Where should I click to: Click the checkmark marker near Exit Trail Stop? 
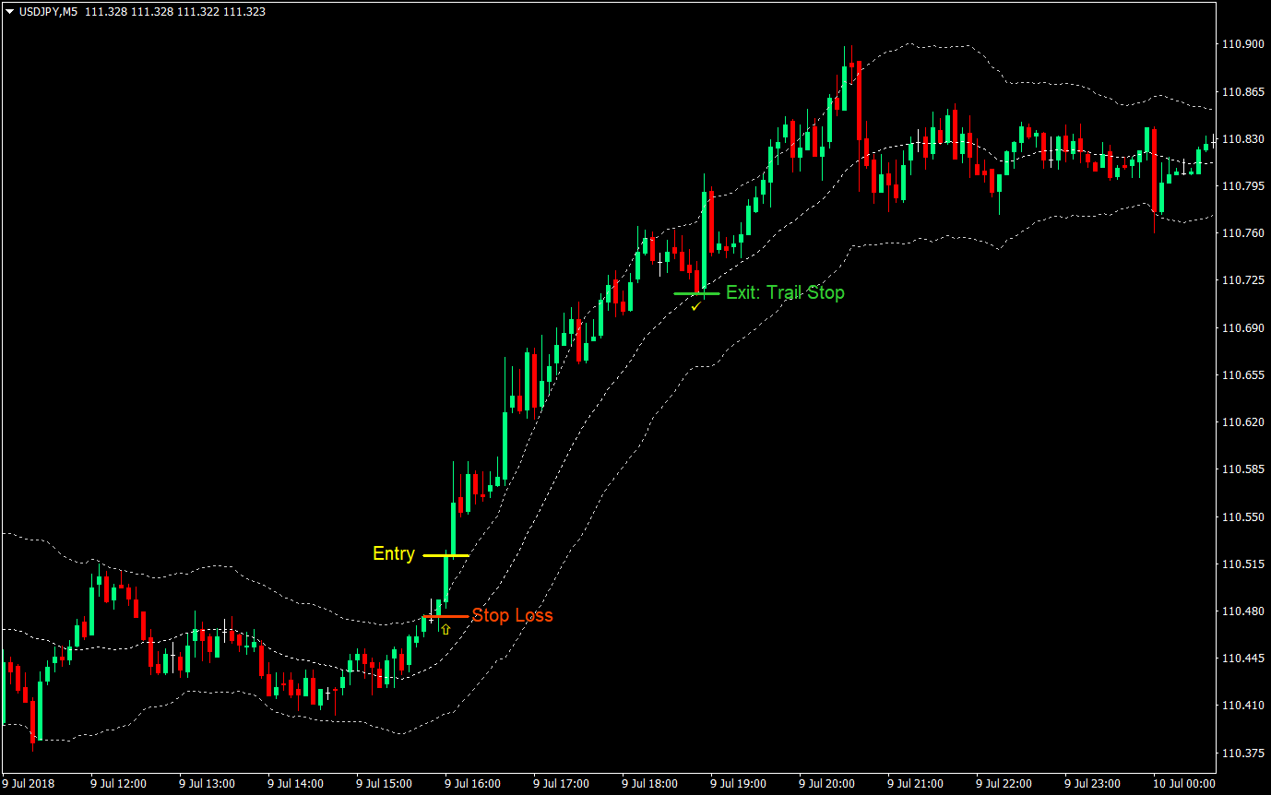pyautogui.click(x=695, y=305)
